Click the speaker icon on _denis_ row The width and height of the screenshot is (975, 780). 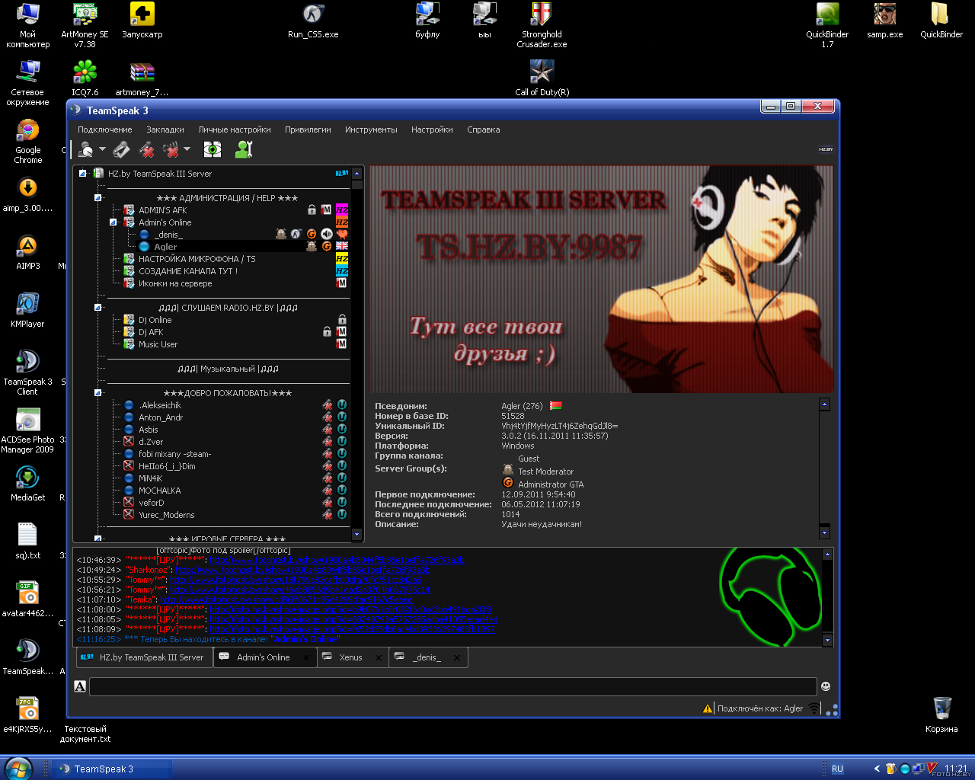coord(327,234)
